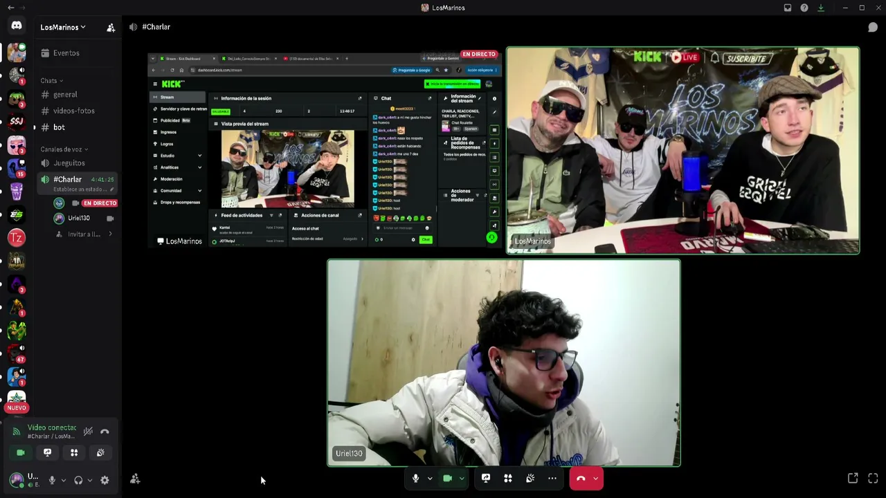Focus the LosMarinos camera video tile
886x498 pixels.
tap(683, 151)
